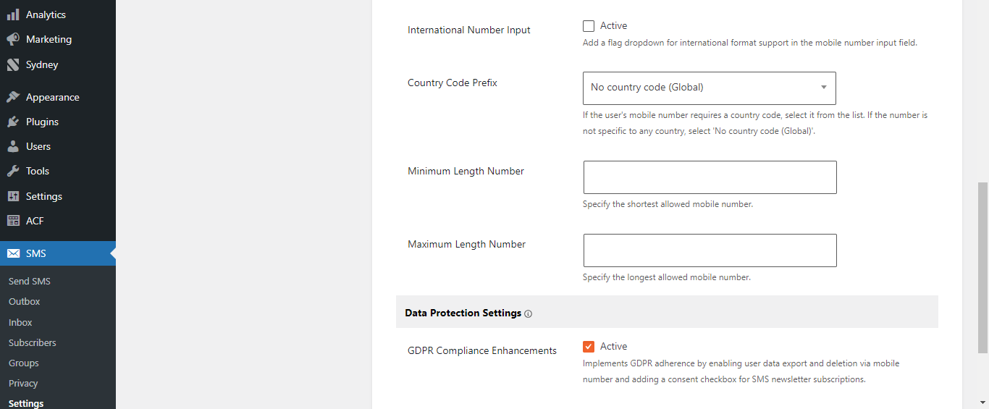Select the Sydney theme icon
The width and height of the screenshot is (989, 409).
tap(13, 64)
